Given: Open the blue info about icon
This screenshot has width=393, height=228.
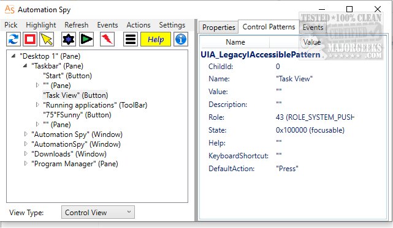Looking at the screenshot, I should click(181, 39).
